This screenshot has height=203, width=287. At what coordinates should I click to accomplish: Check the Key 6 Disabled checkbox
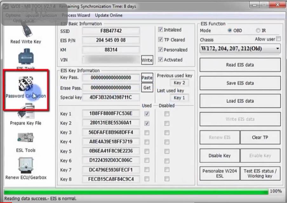(x=167, y=161)
